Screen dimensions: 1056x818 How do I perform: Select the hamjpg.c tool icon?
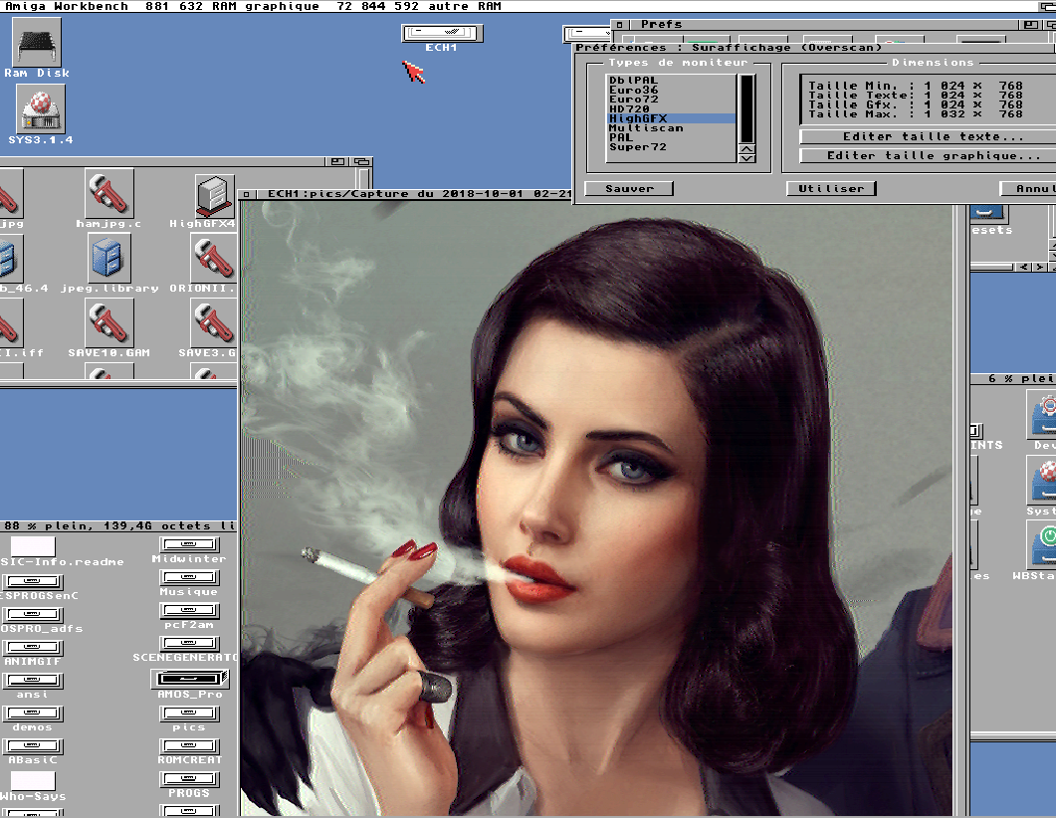[x=108, y=194]
